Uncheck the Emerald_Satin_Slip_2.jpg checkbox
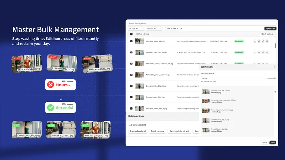The height and width of the screenshot is (160, 285). coord(131,86)
